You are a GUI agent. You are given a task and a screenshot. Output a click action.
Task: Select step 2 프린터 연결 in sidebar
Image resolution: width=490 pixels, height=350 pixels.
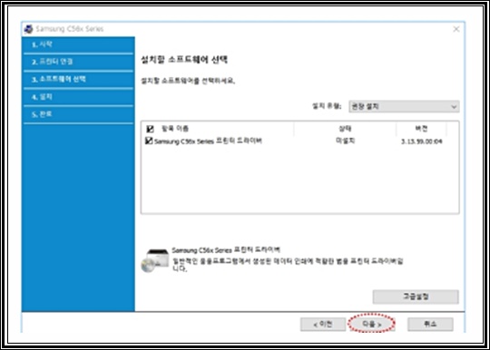78,62
